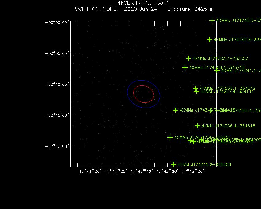Select the cross marker beside 4XMMs J174247.3 label
This screenshot has width=261, height=209.
click(x=209, y=40)
